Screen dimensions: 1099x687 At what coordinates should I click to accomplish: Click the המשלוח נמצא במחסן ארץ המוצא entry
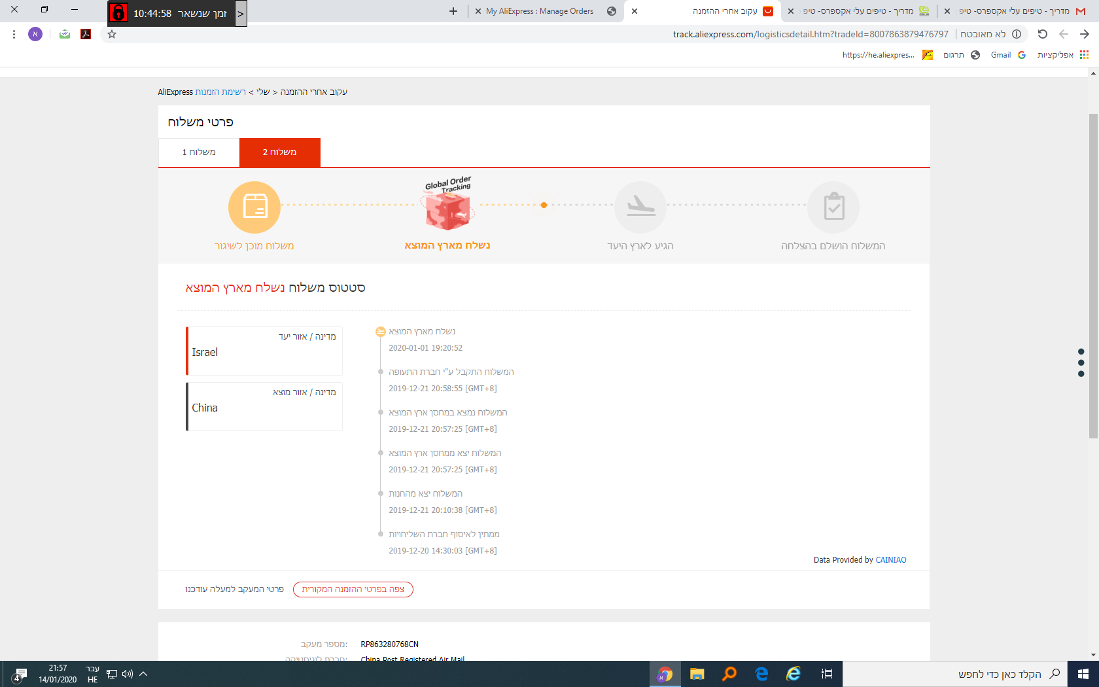448,413
